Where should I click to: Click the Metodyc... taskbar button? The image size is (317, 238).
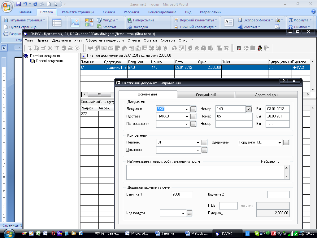click(x=197, y=233)
